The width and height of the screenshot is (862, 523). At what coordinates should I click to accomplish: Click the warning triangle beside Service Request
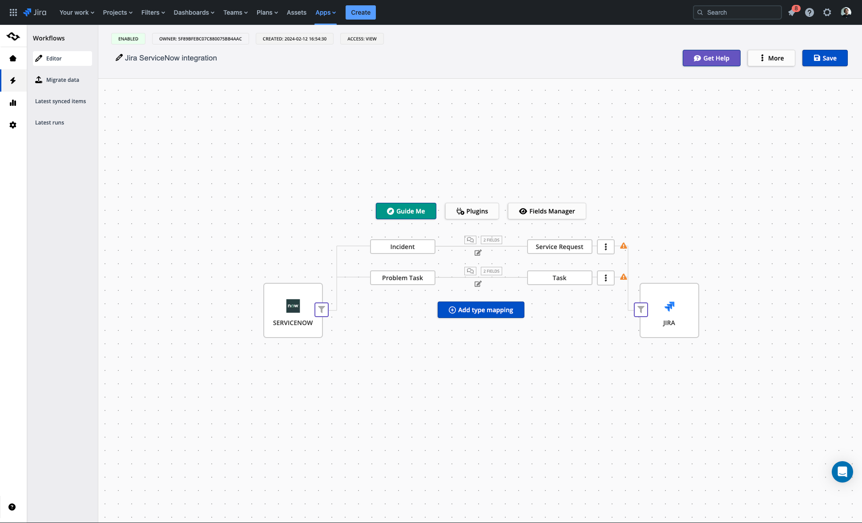[x=624, y=245]
